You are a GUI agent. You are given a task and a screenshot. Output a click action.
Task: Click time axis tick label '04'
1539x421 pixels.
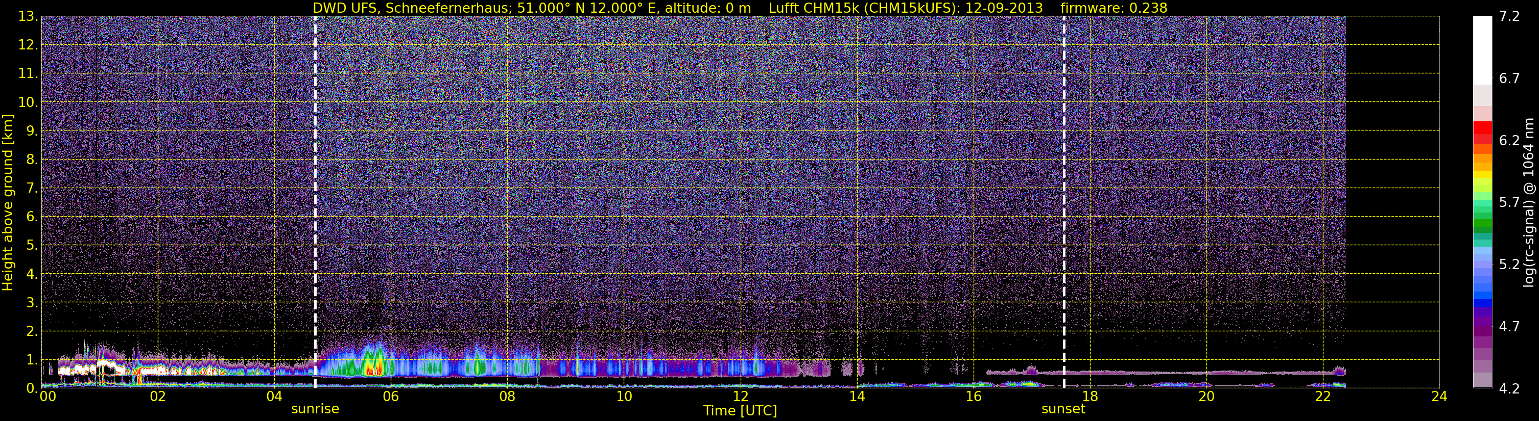point(274,397)
